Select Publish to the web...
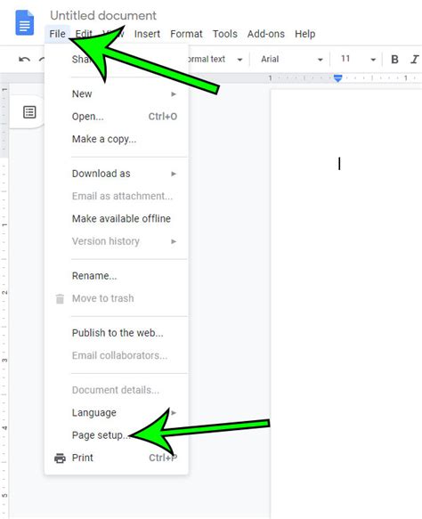 117,333
